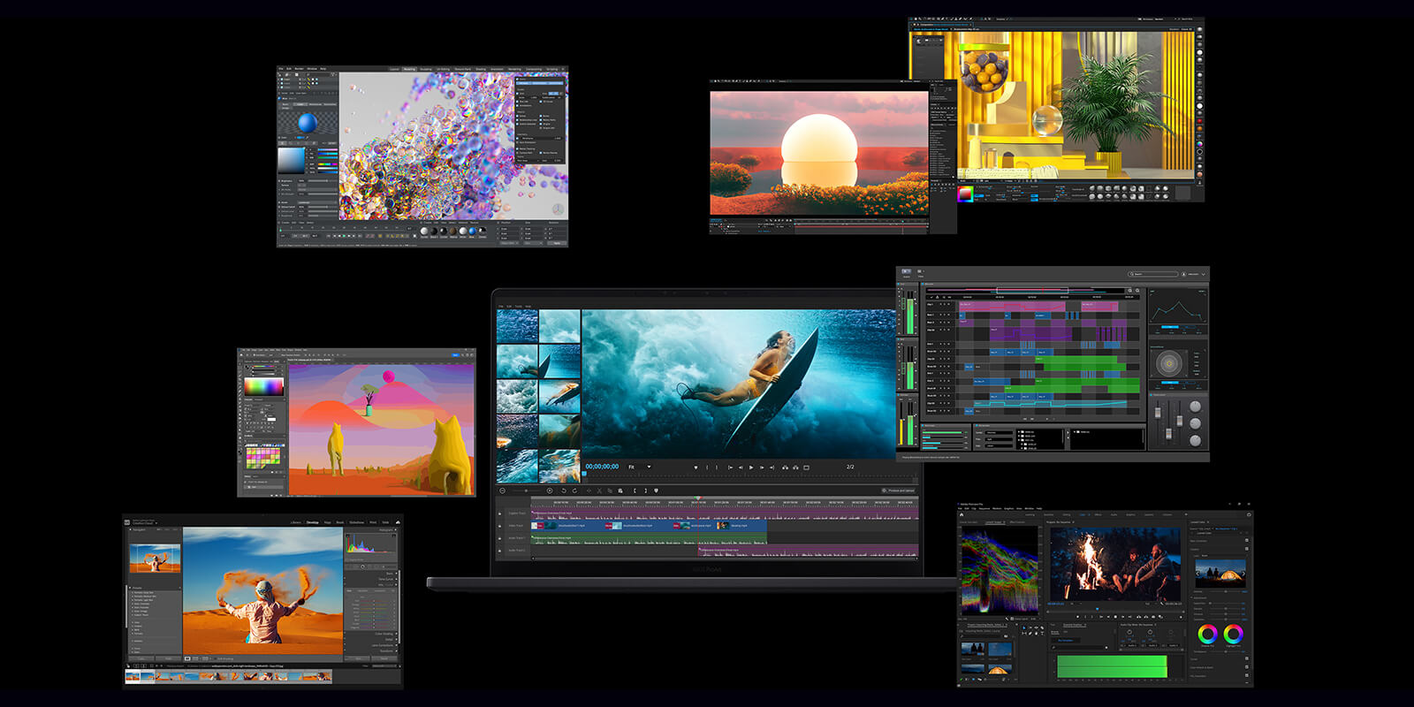Switch to the Library module in Lightroom
Image resolution: width=1414 pixels, height=707 pixels.
pos(295,522)
